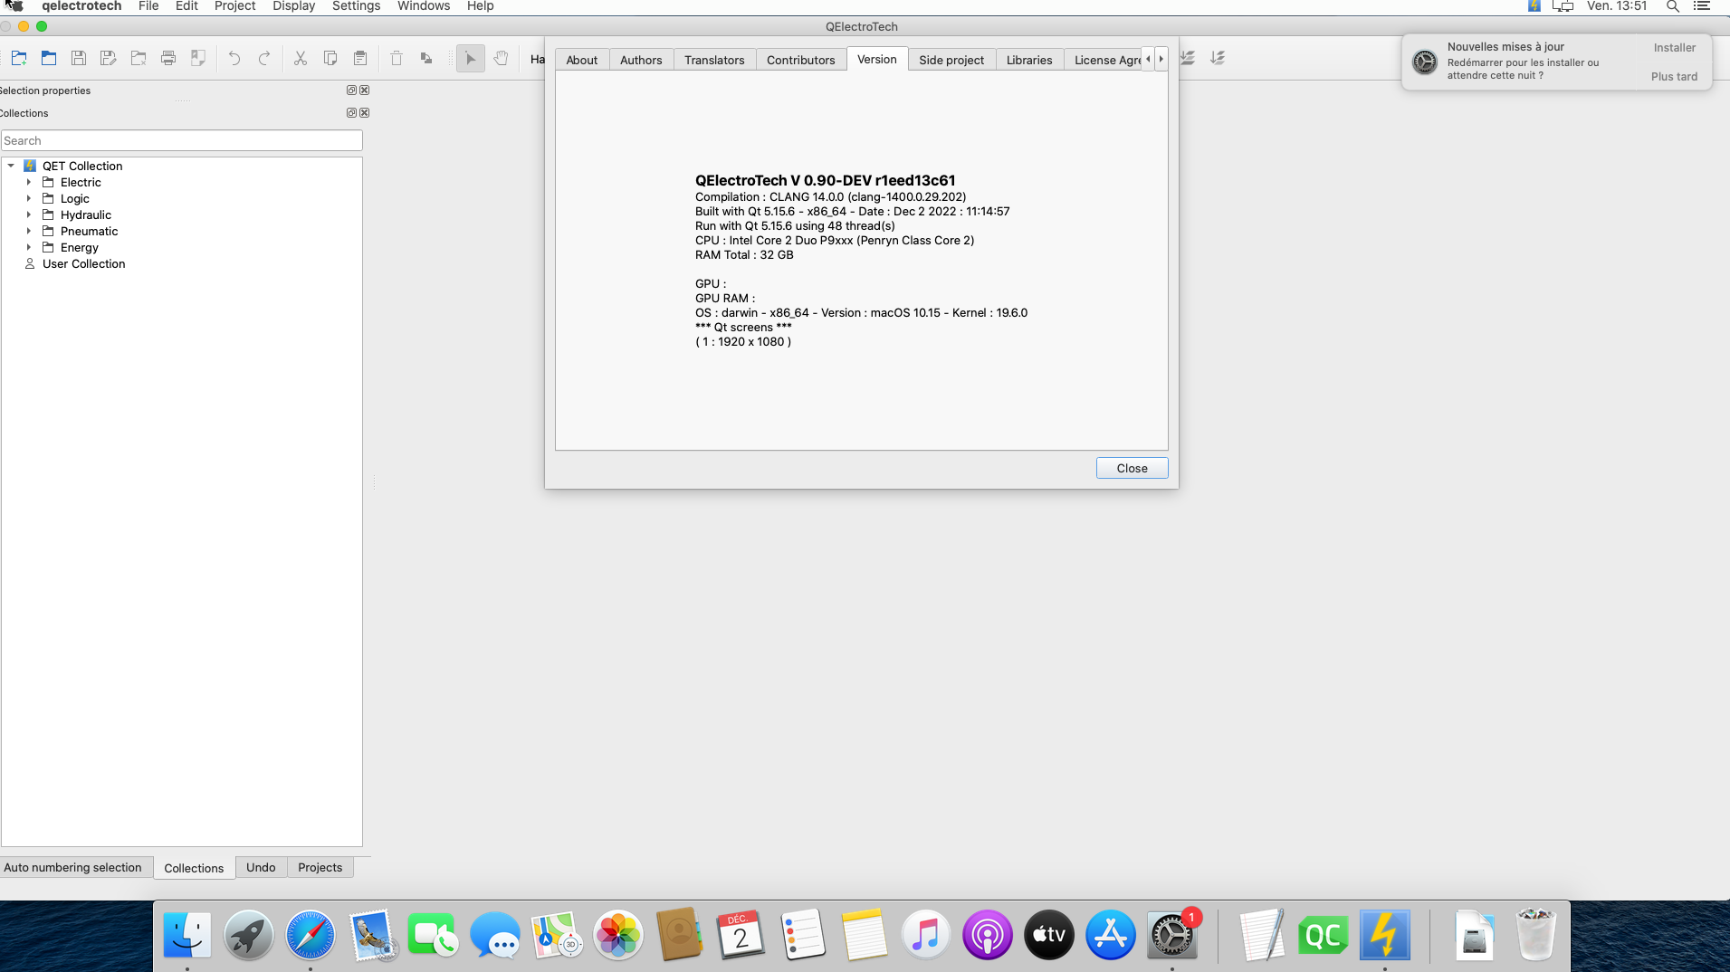
Task: Click the collections Search field
Action: coord(182,140)
